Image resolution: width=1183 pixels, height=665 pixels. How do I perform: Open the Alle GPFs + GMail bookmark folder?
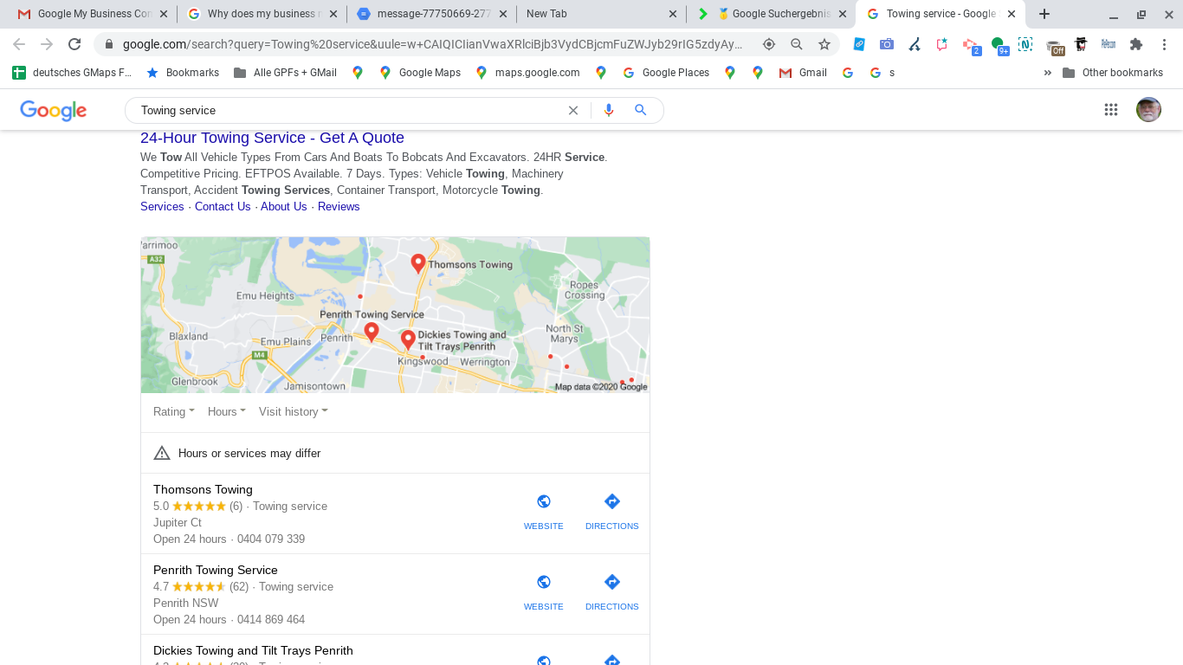286,73
